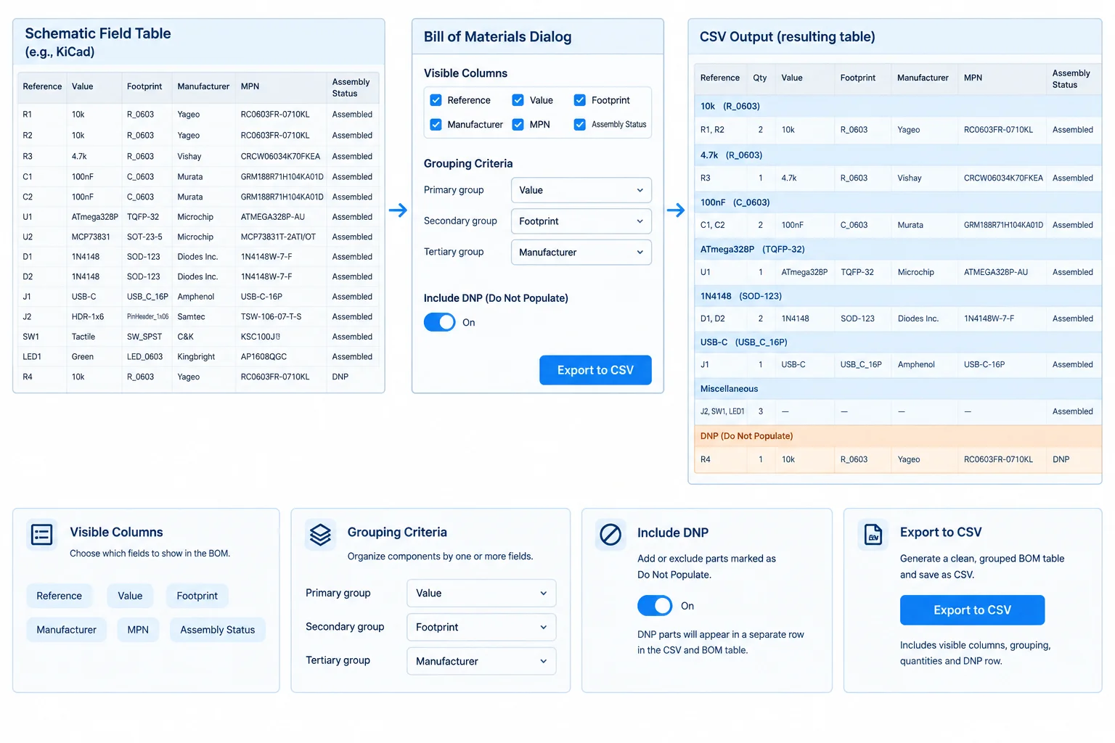Click the DNP (Do Not Populate) orange group row

898,436
